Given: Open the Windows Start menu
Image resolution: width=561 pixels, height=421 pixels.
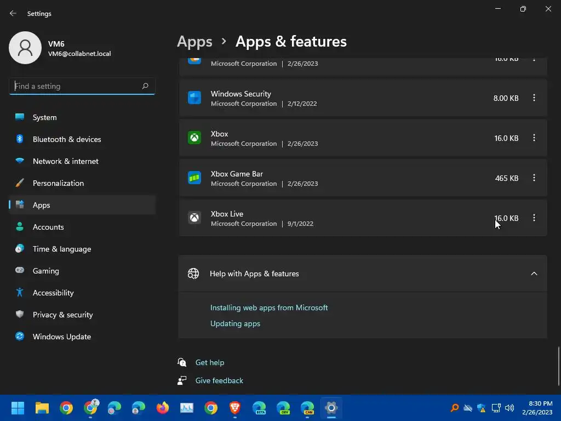Looking at the screenshot, I should coord(18,408).
